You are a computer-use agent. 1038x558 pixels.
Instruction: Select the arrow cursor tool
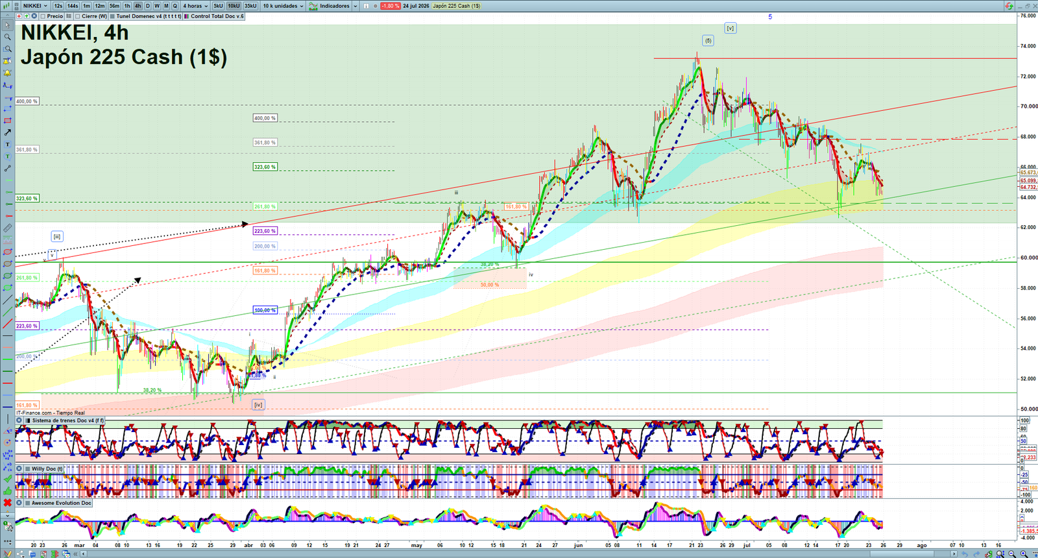tap(7, 25)
